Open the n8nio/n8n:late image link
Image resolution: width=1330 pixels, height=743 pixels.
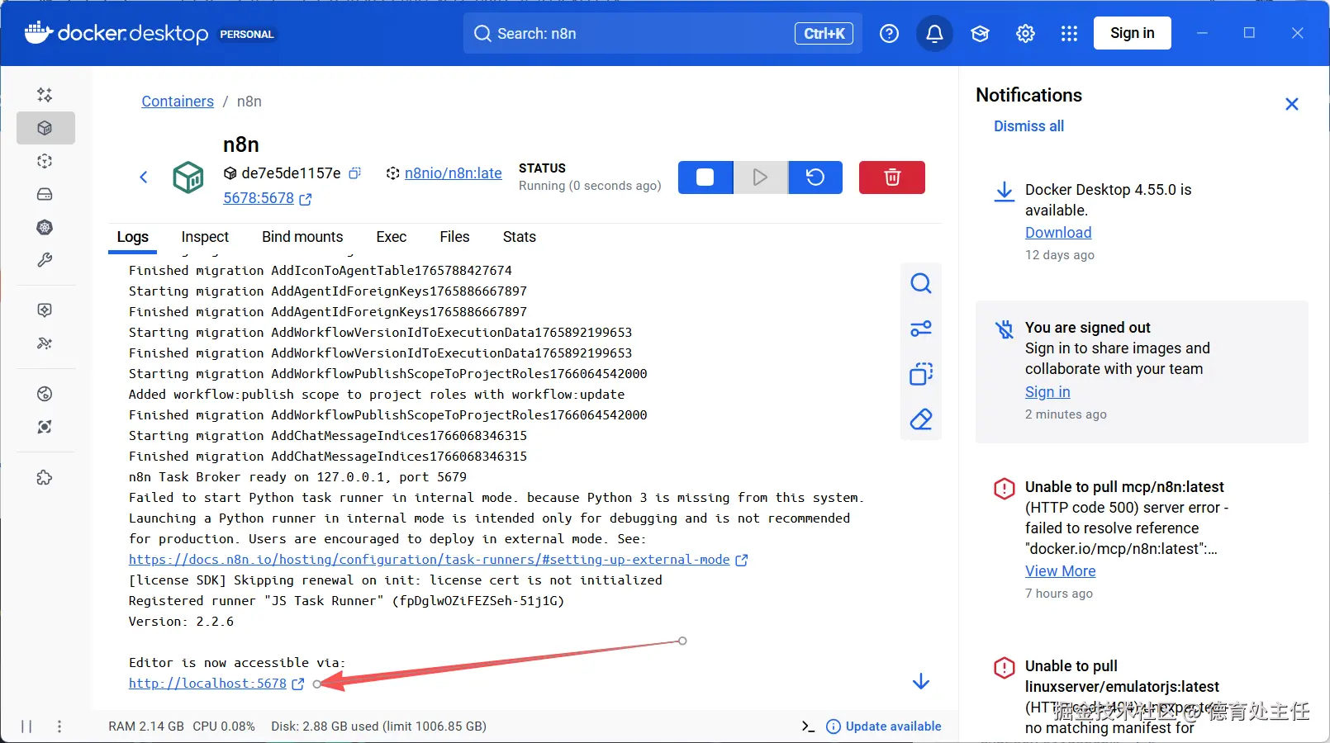[454, 173]
